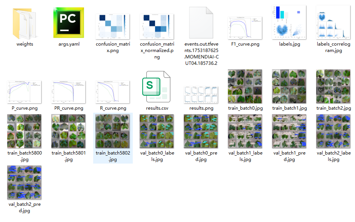Click the 'confusion_matrix_normalized.png' file name label
The image size is (355, 222).
point(157,51)
